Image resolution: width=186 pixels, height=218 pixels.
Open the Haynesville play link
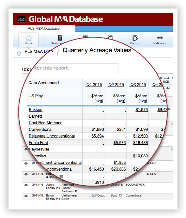pyautogui.click(x=39, y=149)
